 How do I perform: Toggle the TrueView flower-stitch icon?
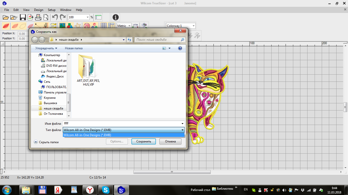[6, 26]
